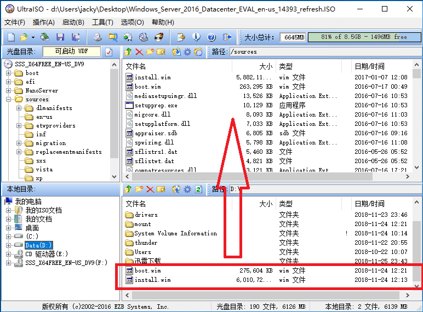
Task: Open the 操作(A) menu
Action: 44,22
